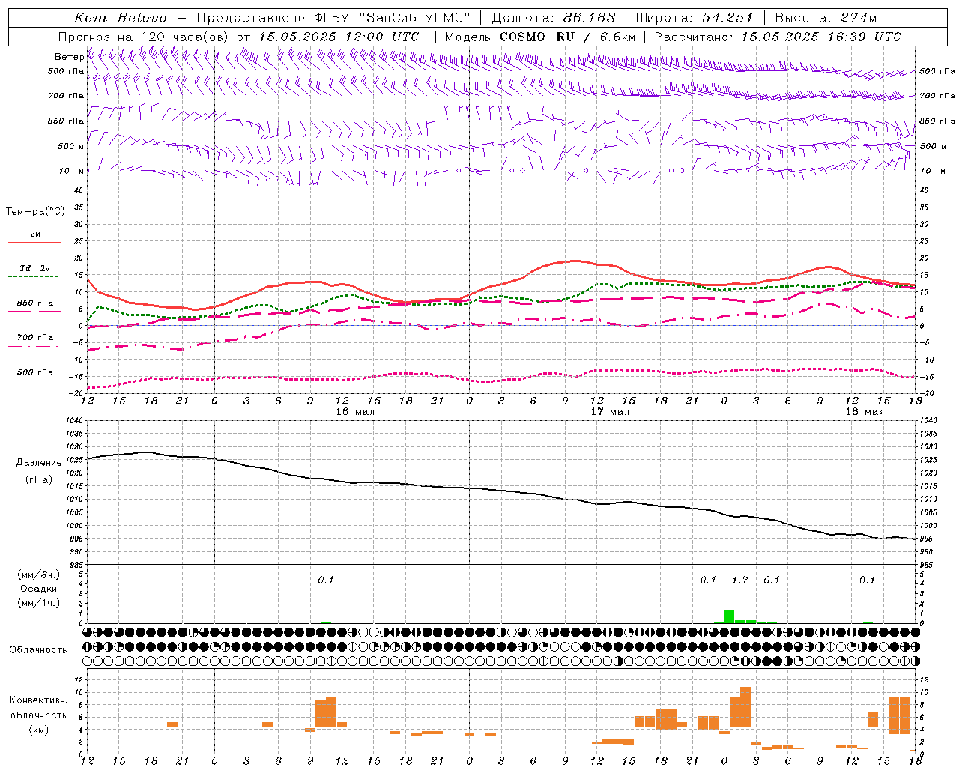Click the tallest orange convective cloud bar
The width and height of the screenshot is (959, 767).
pos(745,706)
